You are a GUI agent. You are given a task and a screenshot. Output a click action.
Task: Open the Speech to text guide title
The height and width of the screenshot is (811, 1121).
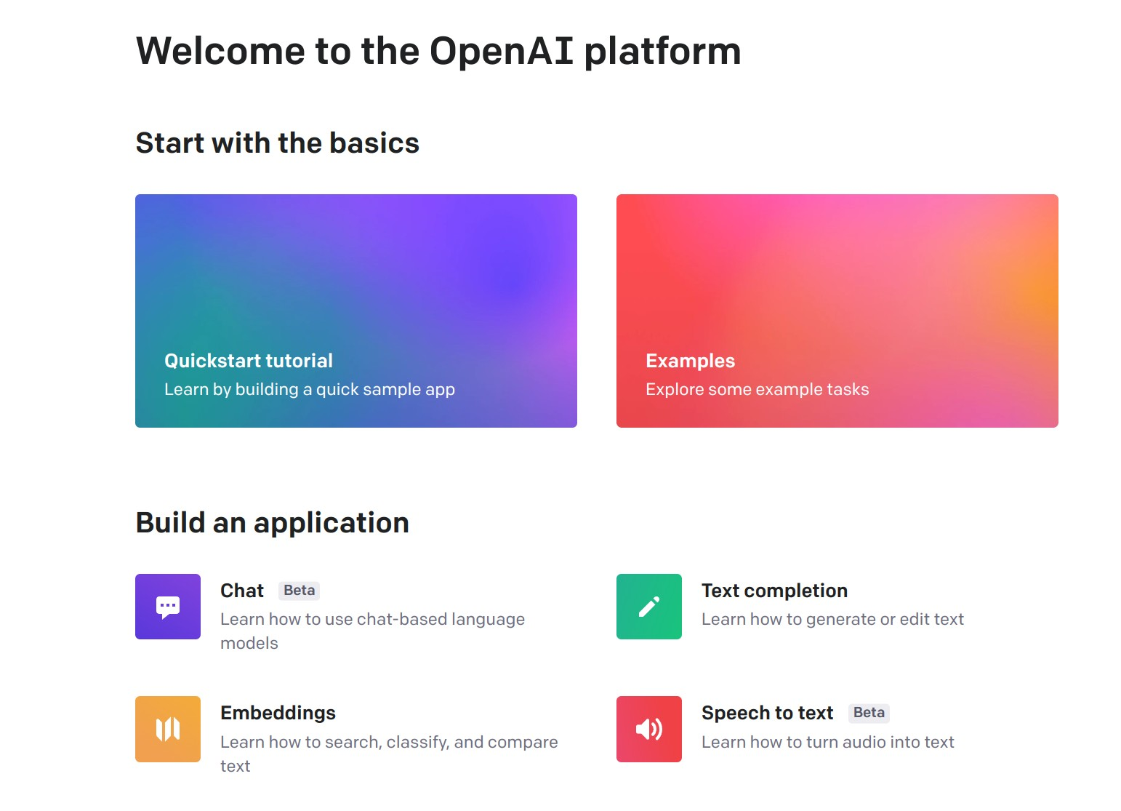767,713
